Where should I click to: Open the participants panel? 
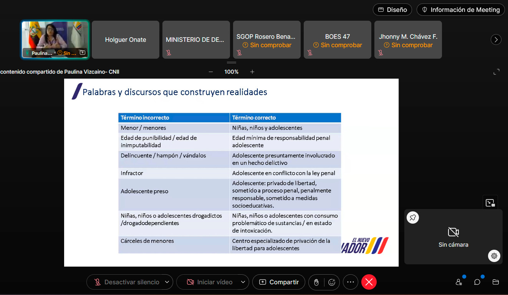click(x=459, y=282)
